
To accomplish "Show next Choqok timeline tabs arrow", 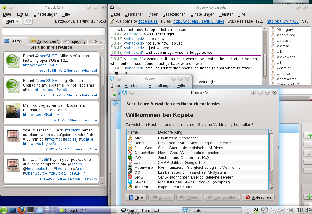I will coord(96,41).
